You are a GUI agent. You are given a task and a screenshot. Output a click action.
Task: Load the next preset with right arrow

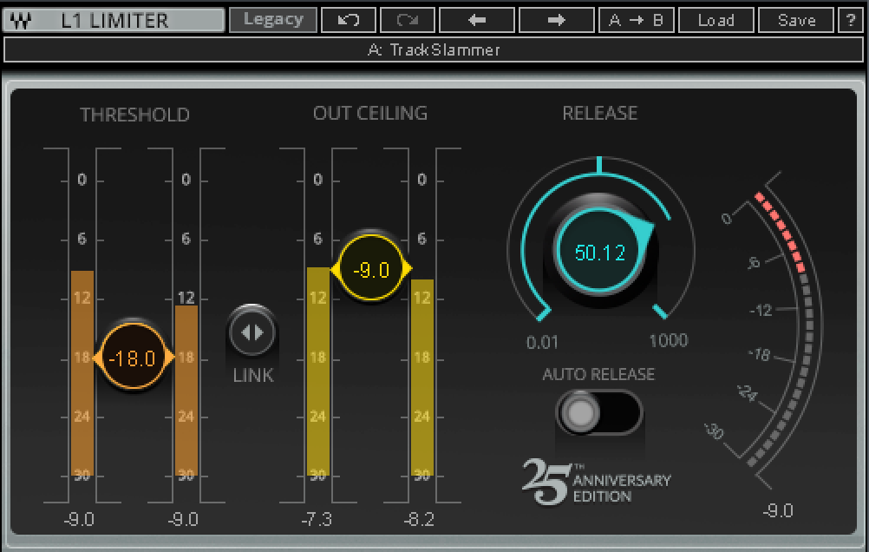557,20
